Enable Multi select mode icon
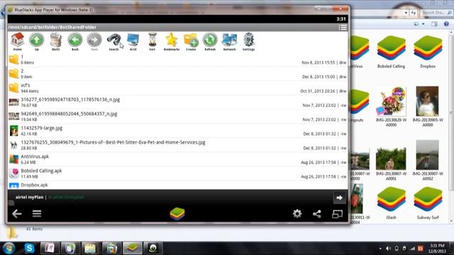Viewport: 454px width, 255px height. 55,41
